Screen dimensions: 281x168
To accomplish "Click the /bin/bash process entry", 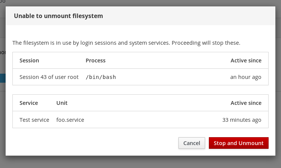I will tap(101, 77).
